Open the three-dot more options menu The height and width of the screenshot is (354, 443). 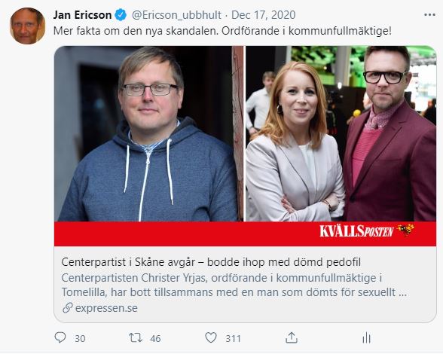pos(429,15)
